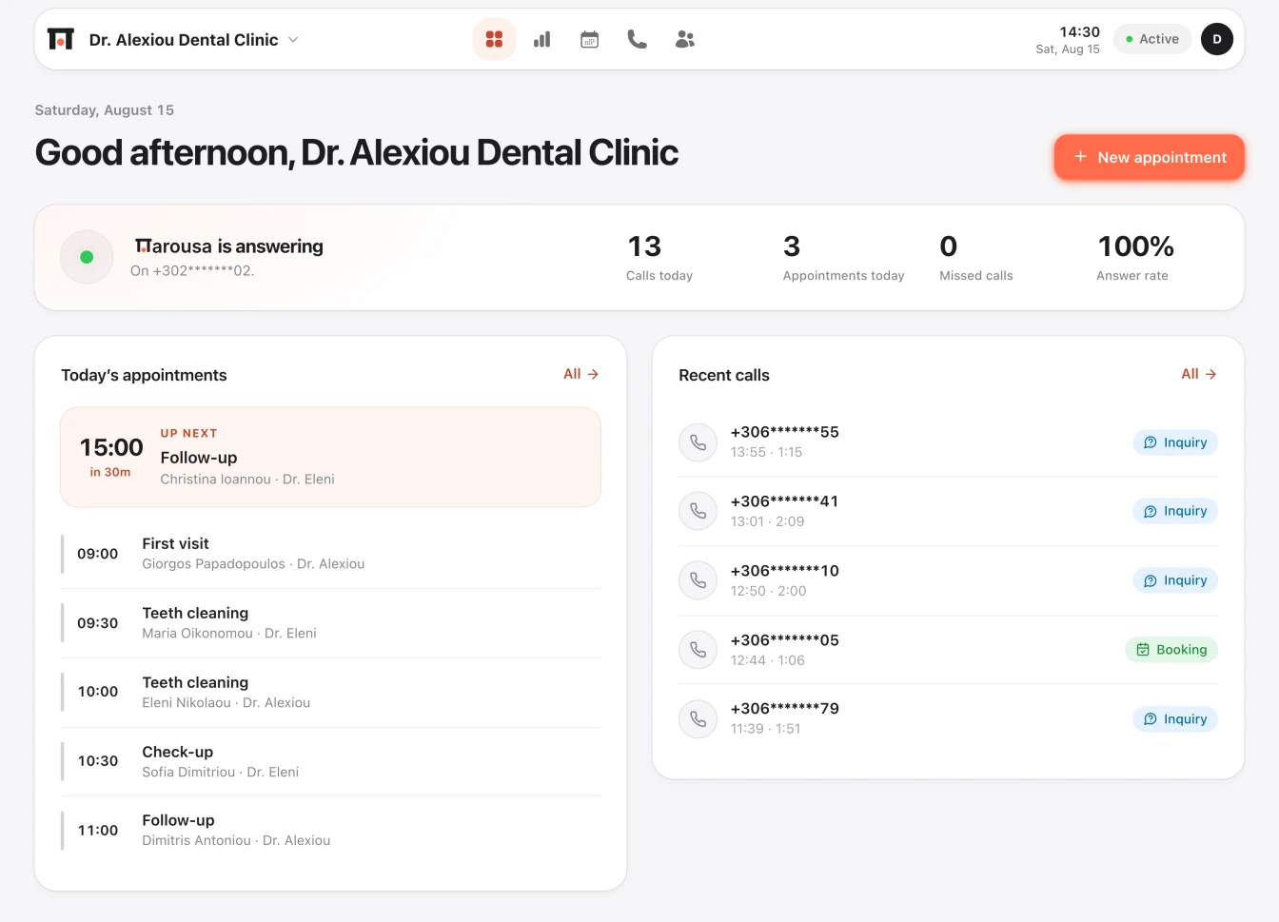The image size is (1279, 922).
Task: Open the 09:00 First visit appointment
Action: pyautogui.click(x=330, y=554)
